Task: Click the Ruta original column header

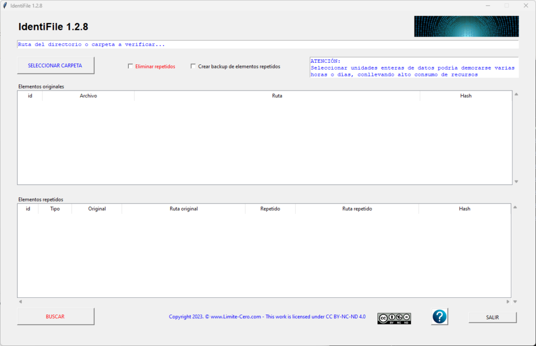Action: click(x=184, y=208)
